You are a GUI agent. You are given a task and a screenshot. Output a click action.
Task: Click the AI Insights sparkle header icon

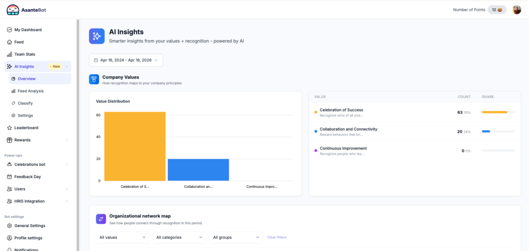[x=97, y=36]
